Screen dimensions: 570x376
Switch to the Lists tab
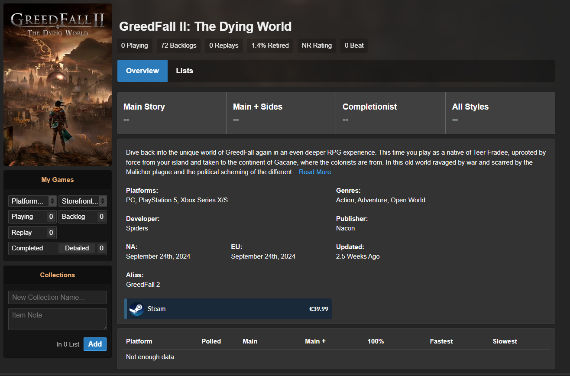(x=185, y=71)
